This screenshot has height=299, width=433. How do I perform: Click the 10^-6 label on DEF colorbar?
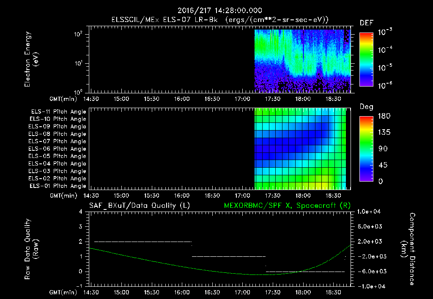pos(385,85)
